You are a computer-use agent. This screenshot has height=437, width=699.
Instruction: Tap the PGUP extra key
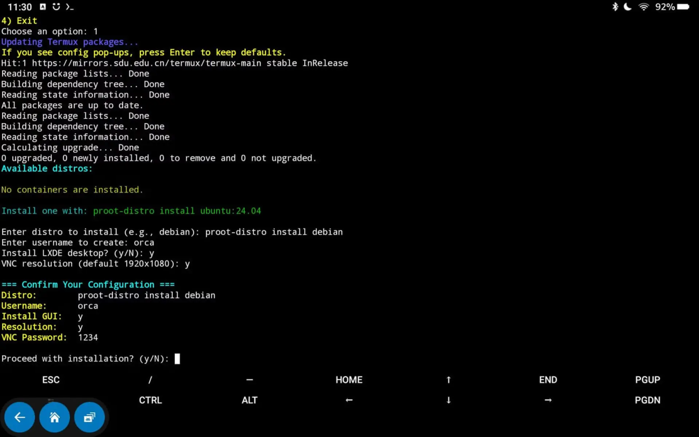click(x=648, y=380)
